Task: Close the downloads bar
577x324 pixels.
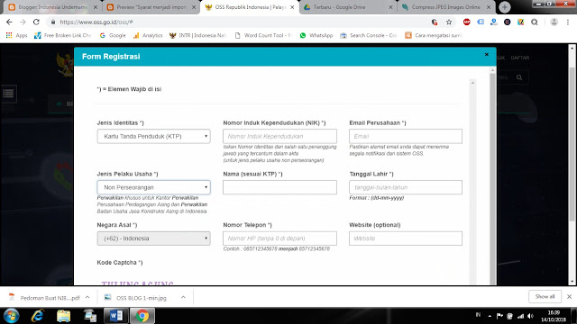Action: pyautogui.click(x=569, y=296)
